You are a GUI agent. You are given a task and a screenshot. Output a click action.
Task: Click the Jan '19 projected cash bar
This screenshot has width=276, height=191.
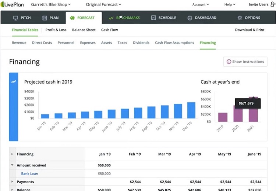pyautogui.click(x=45, y=116)
